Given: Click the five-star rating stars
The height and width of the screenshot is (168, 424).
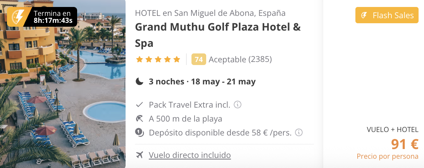Looking at the screenshot, I should coord(158,60).
